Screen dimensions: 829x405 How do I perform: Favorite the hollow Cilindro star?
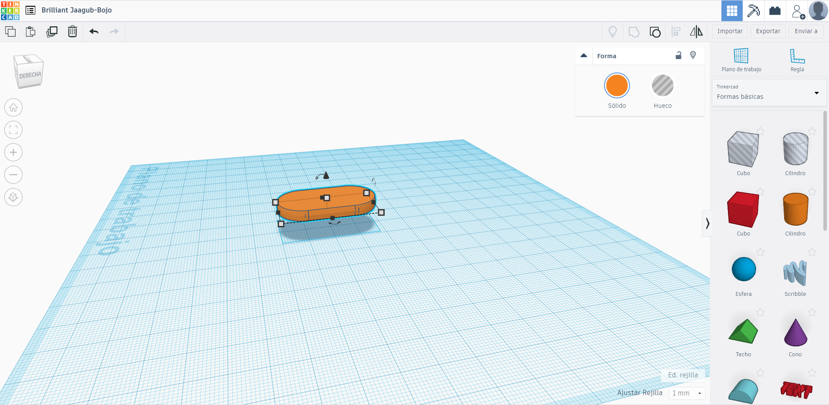(812, 131)
